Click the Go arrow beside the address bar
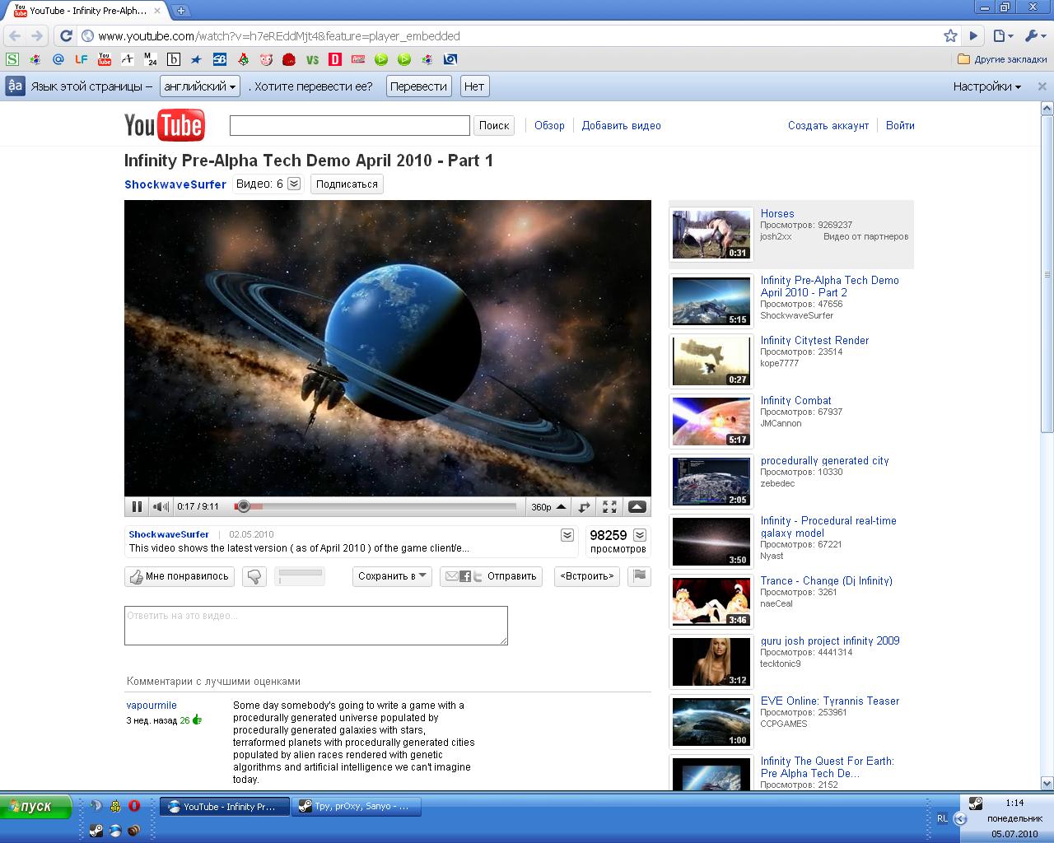 tap(973, 36)
